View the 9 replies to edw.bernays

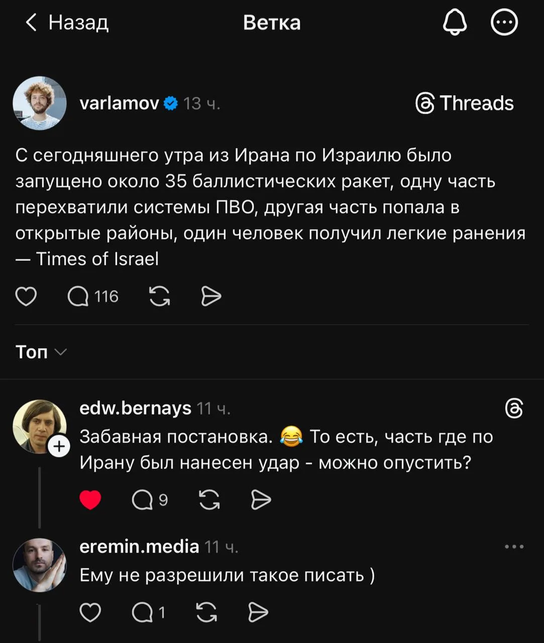pyautogui.click(x=149, y=500)
